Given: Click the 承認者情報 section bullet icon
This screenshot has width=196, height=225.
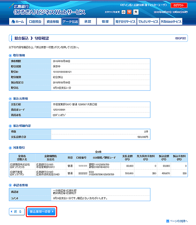Looking at the screenshot, I should click(x=10, y=185).
